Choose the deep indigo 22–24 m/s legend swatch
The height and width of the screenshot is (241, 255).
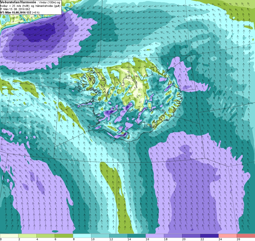(209, 236)
